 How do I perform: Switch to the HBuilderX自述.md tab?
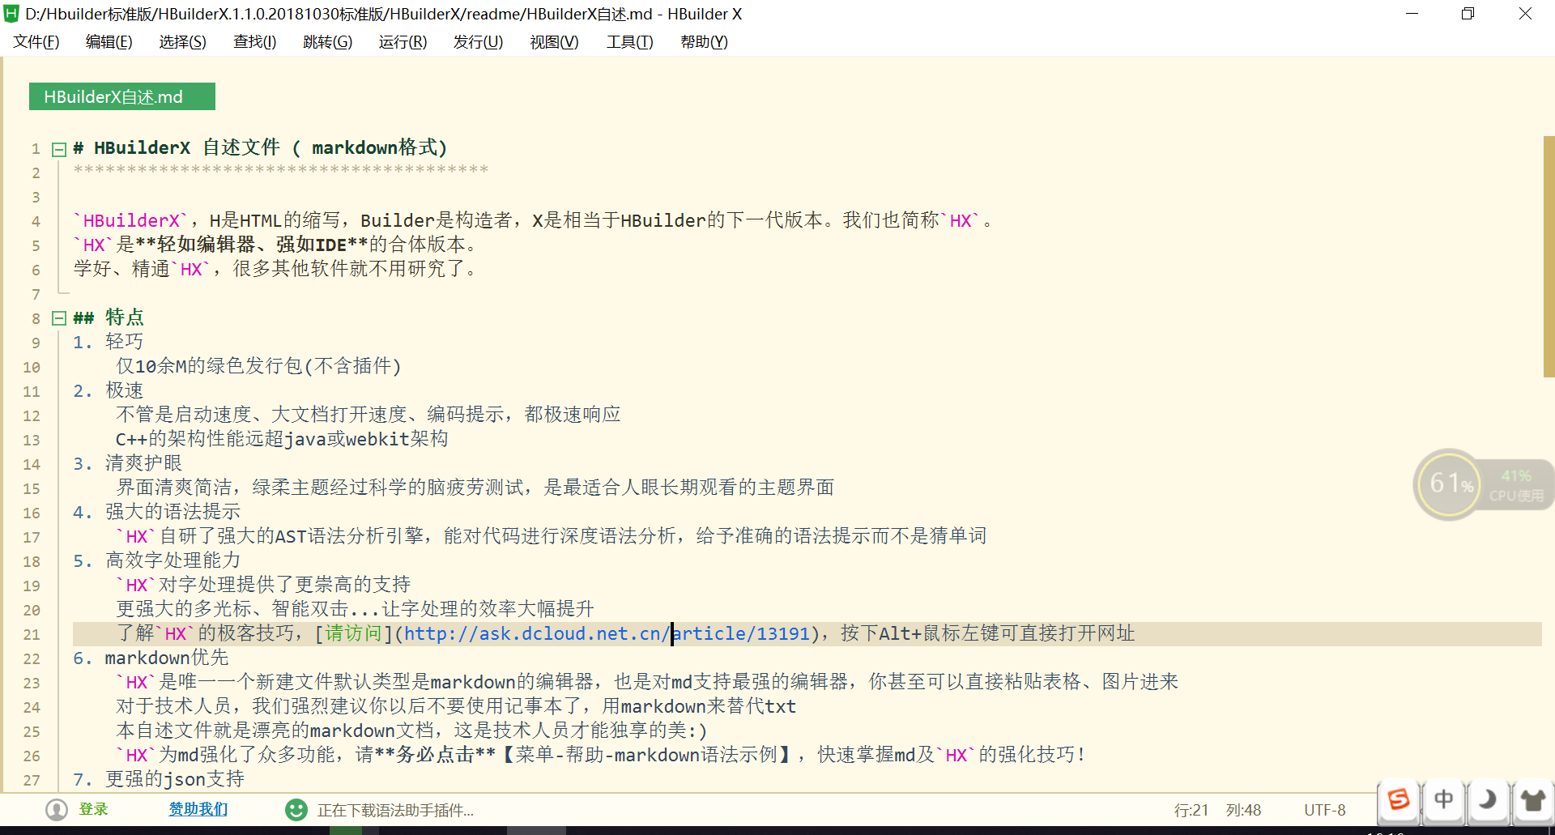121,96
